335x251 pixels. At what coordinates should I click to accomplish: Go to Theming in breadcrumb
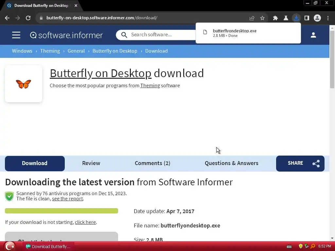(x=50, y=51)
